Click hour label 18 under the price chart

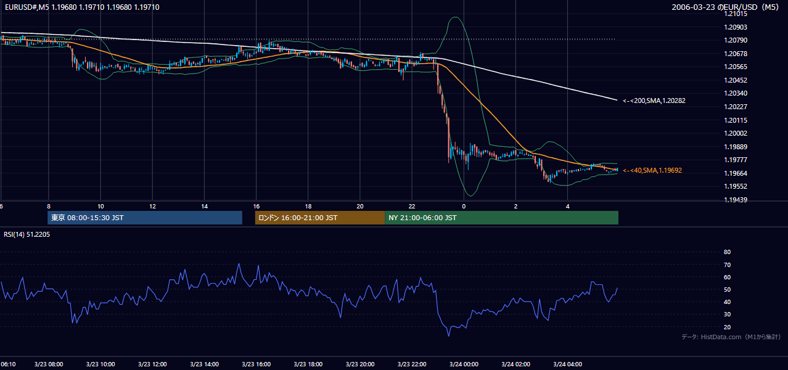pos(308,207)
